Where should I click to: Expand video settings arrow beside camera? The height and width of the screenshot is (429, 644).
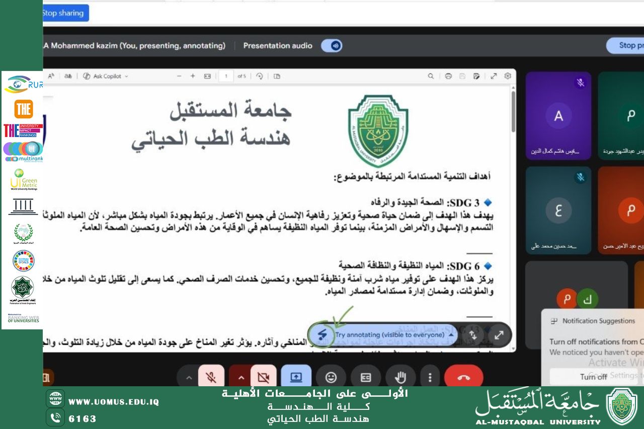click(x=241, y=377)
